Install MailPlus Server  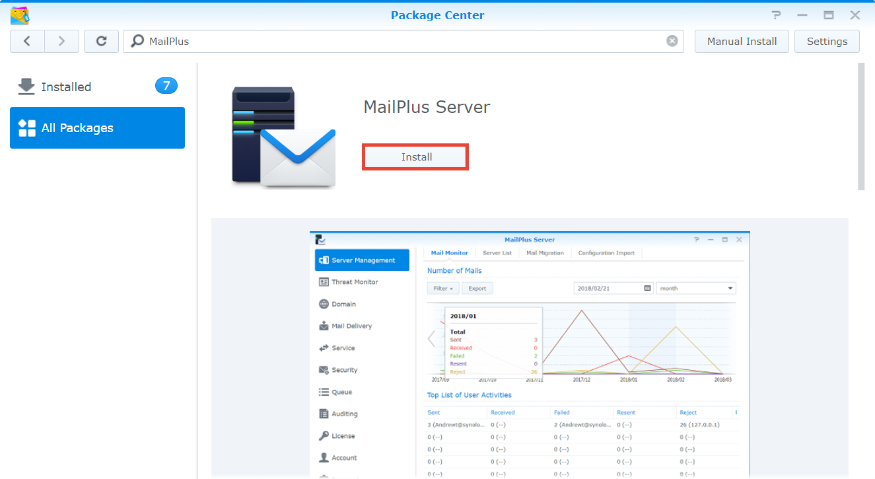(x=416, y=157)
